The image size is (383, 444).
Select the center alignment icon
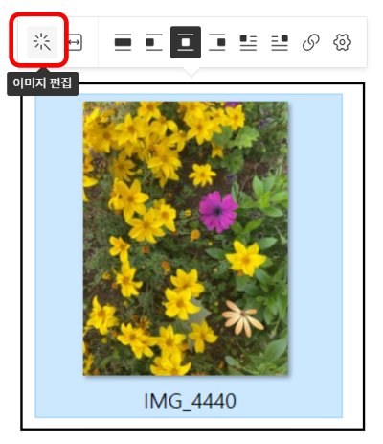(186, 42)
